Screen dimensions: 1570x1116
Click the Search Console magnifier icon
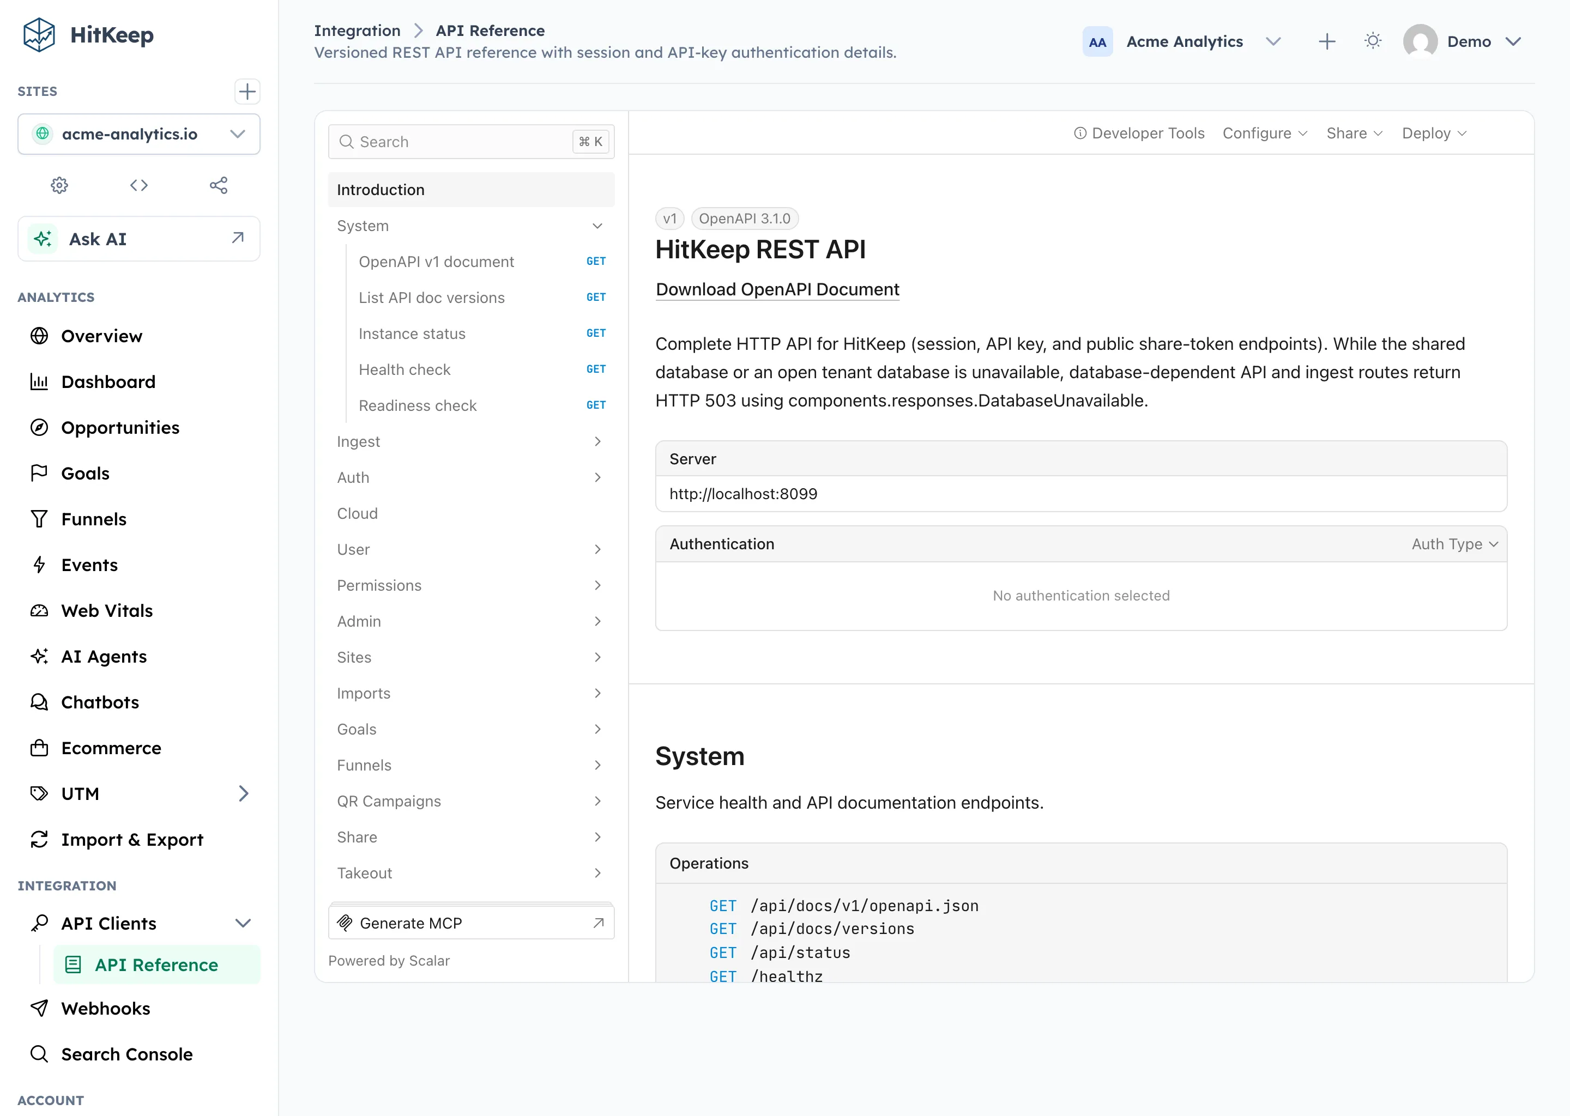(39, 1054)
